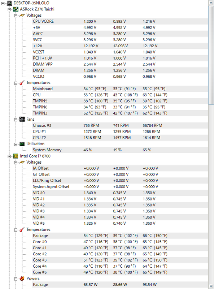
Task: Click the 56784 RPM max fan value
Action: coord(152,125)
